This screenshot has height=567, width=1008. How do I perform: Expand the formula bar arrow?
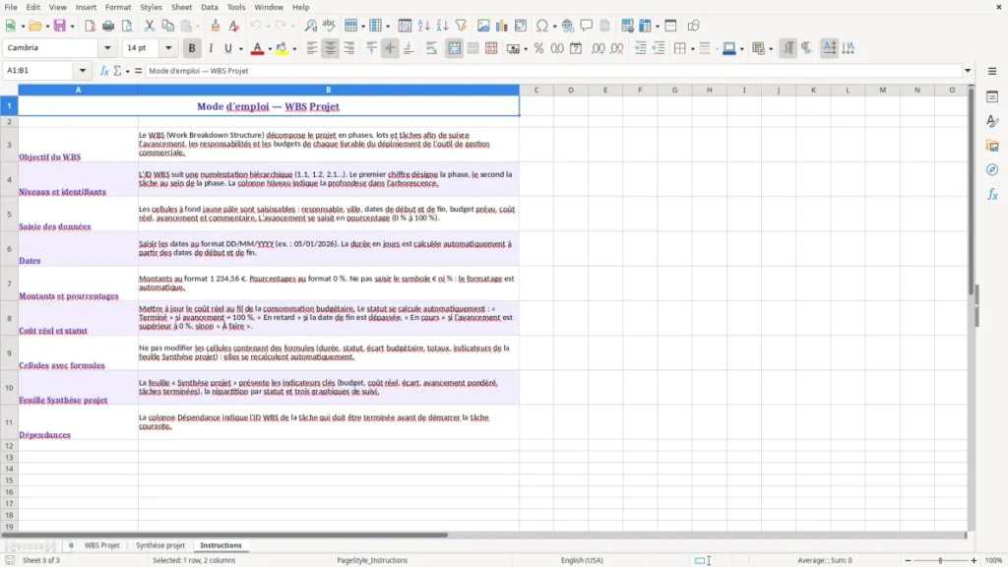coord(968,71)
